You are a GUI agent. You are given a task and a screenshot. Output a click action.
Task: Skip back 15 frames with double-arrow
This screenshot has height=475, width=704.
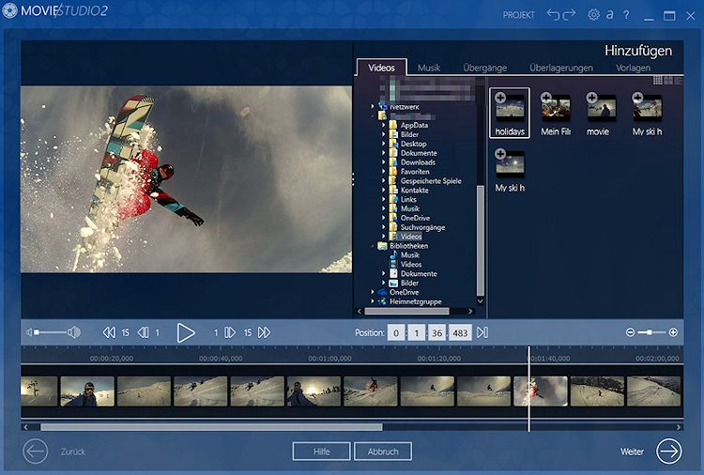109,332
